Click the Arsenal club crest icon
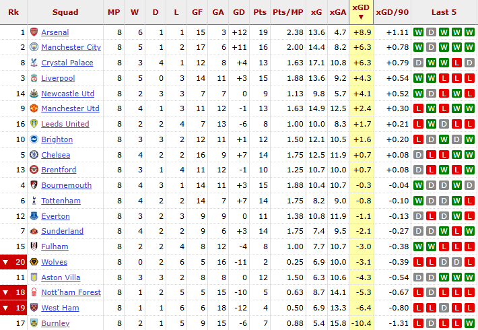The image size is (478, 330). [34, 32]
